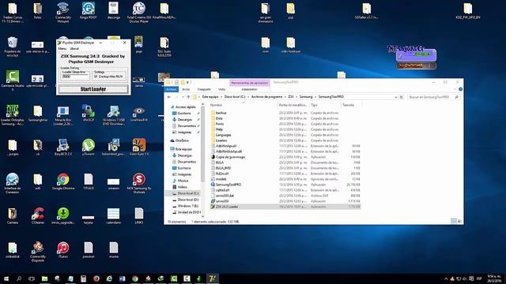Select the Google Chrome desktop icon
The height and width of the screenshot is (284, 506).
(63, 182)
